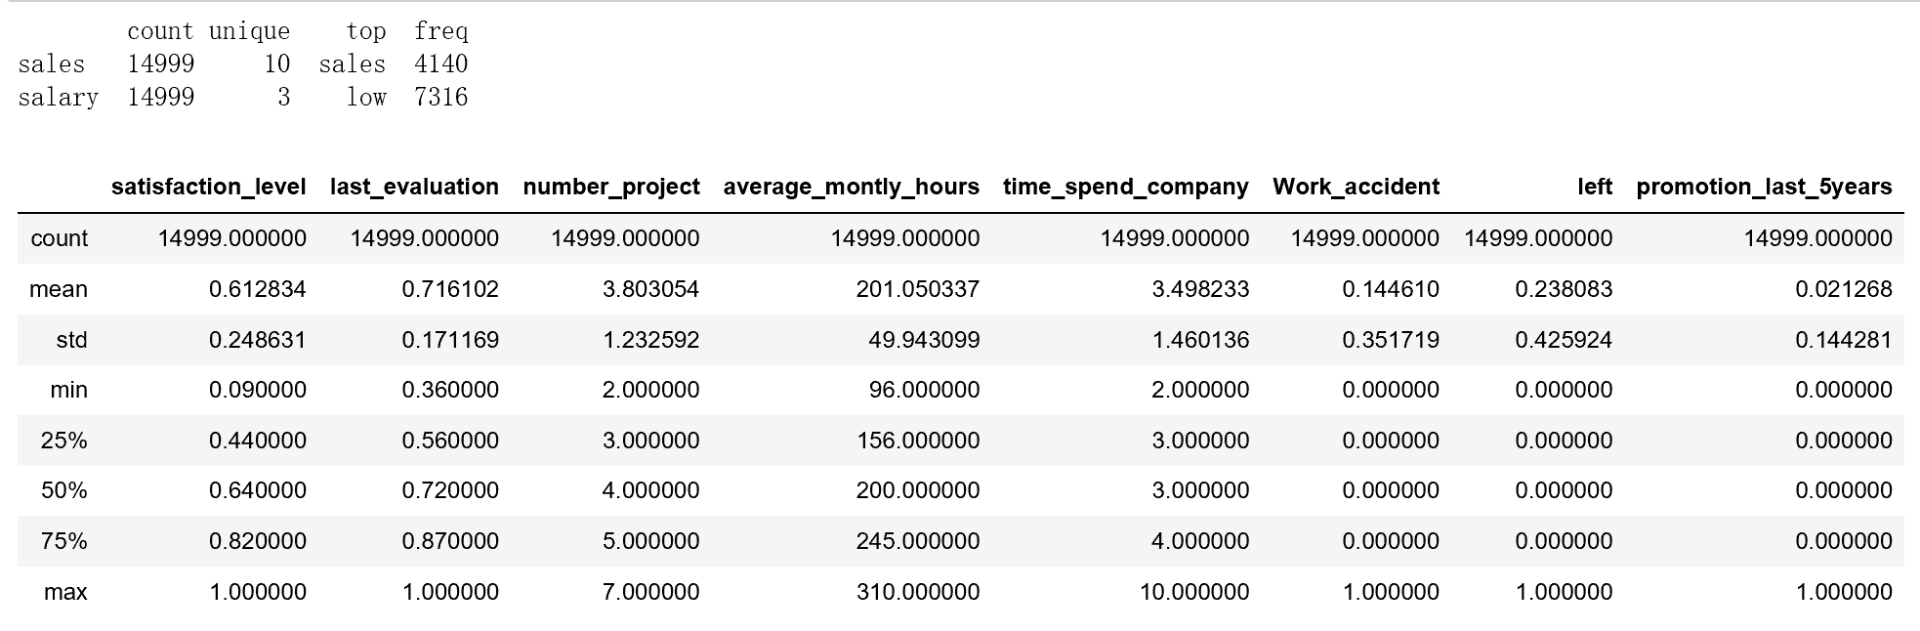The width and height of the screenshot is (1920, 631).
Task: Click the 25% row label
Action: tap(63, 441)
